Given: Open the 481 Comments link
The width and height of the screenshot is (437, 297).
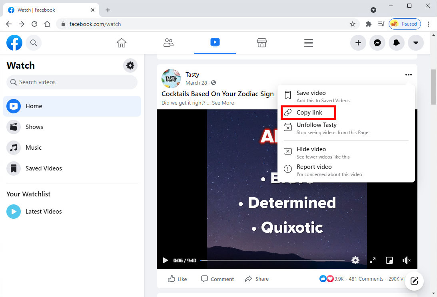Looking at the screenshot, I should (x=366, y=279).
